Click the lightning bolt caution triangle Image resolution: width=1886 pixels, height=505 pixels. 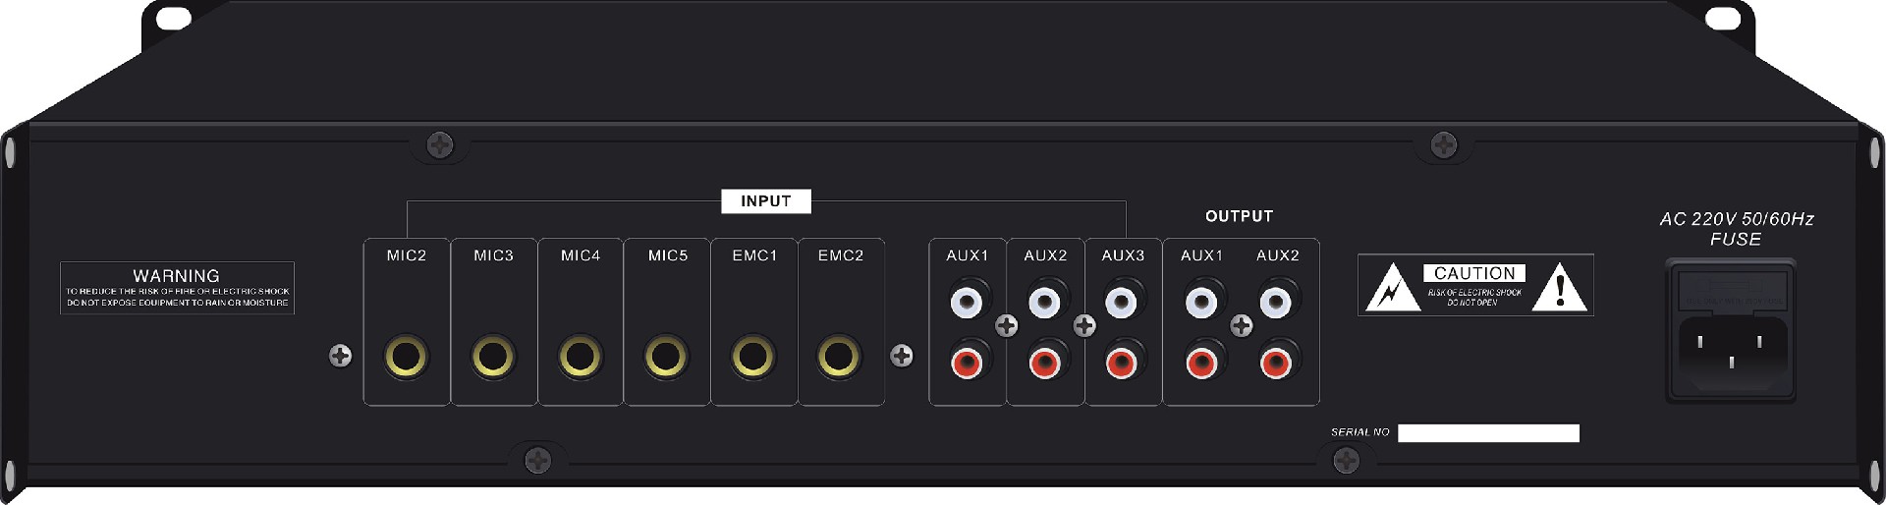tap(1391, 289)
